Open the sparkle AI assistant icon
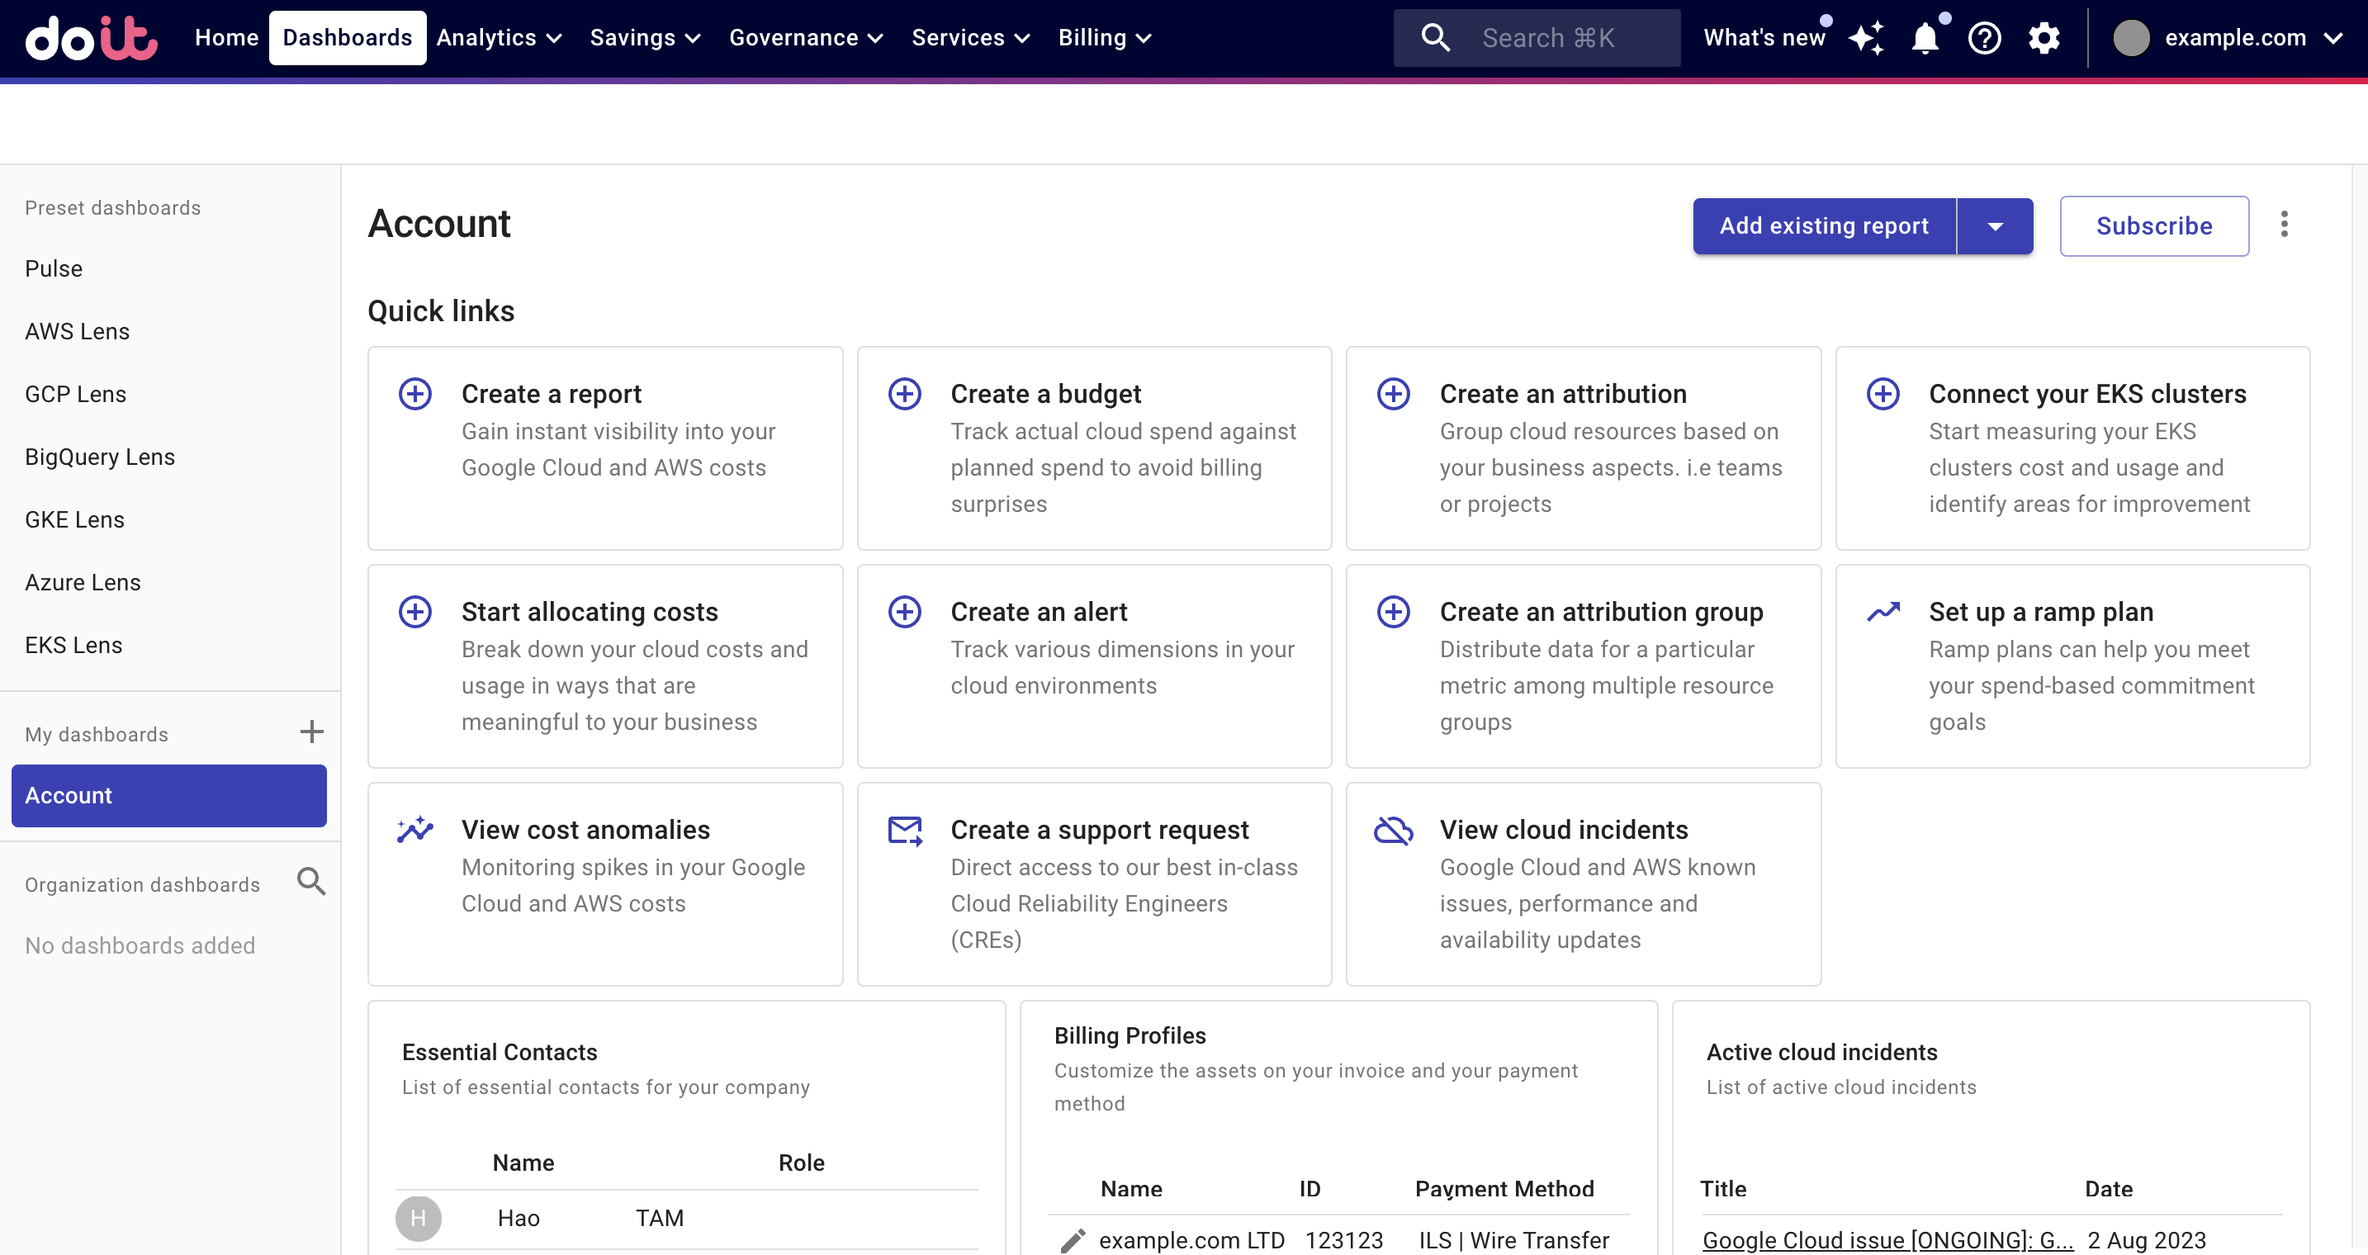The image size is (2368, 1255). [1866, 38]
